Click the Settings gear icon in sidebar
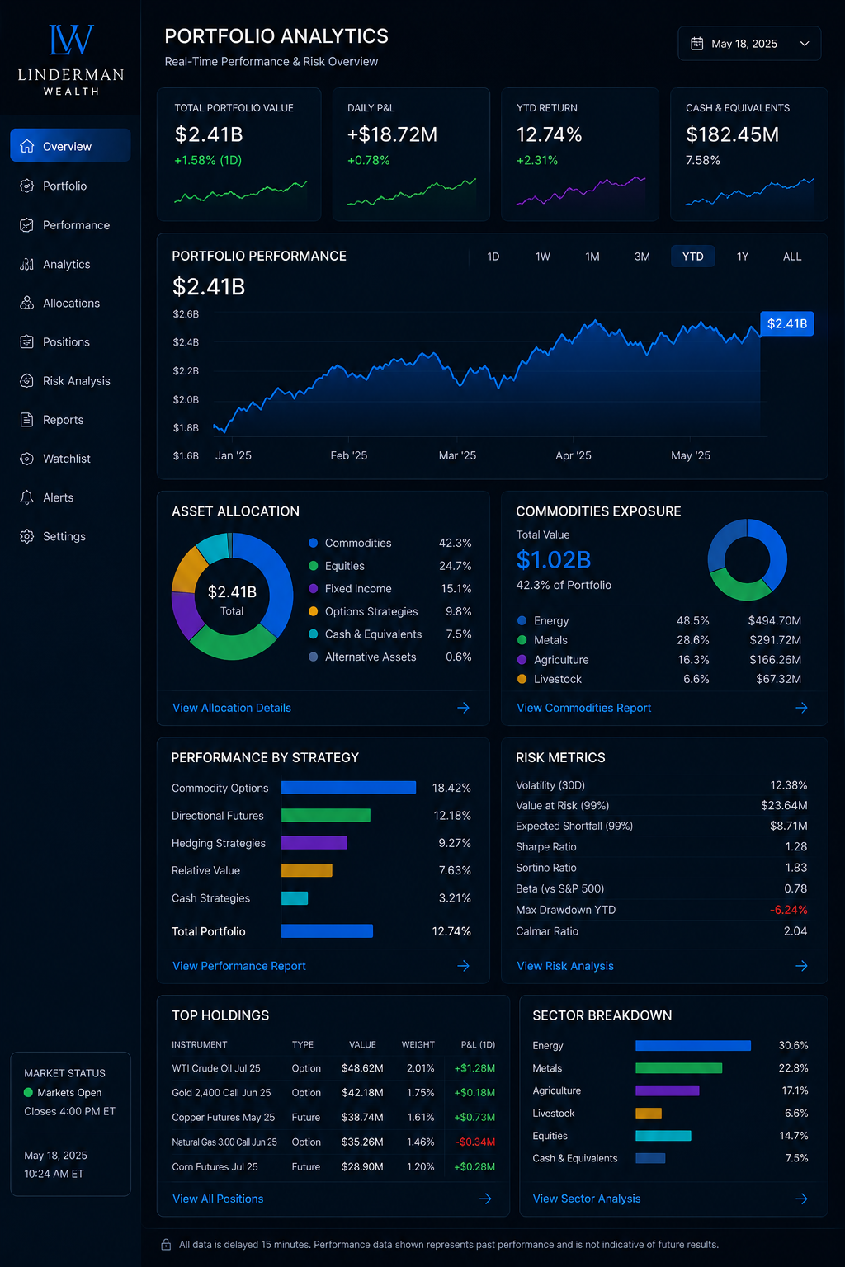Screen dimensions: 845x1267 (27, 536)
